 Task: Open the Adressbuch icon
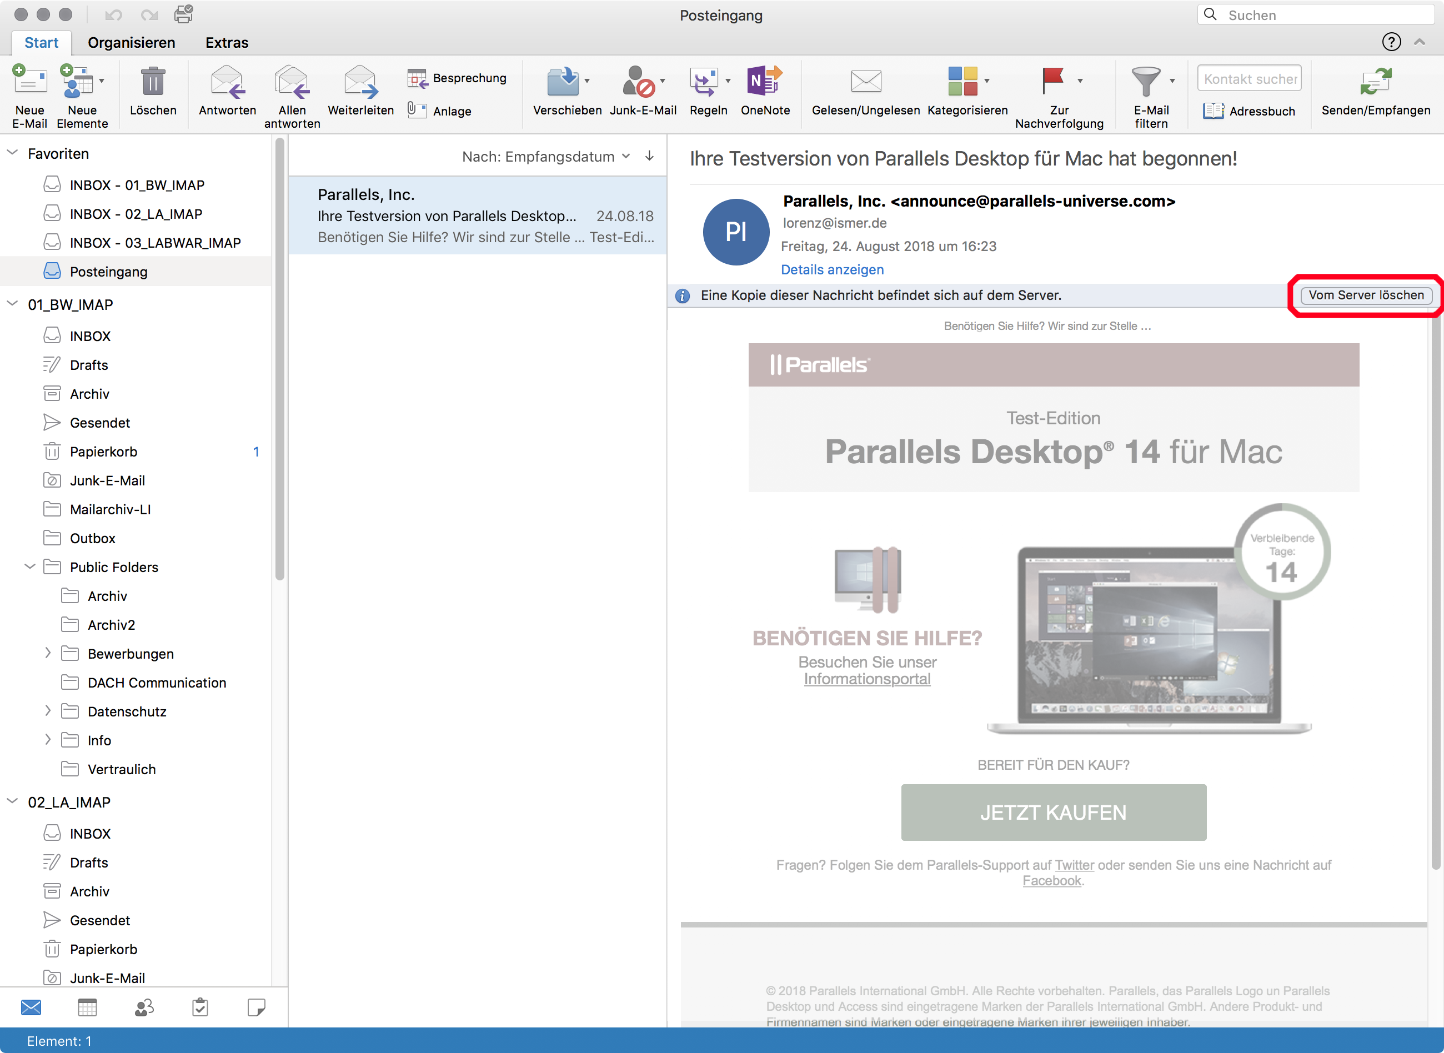(x=1214, y=111)
